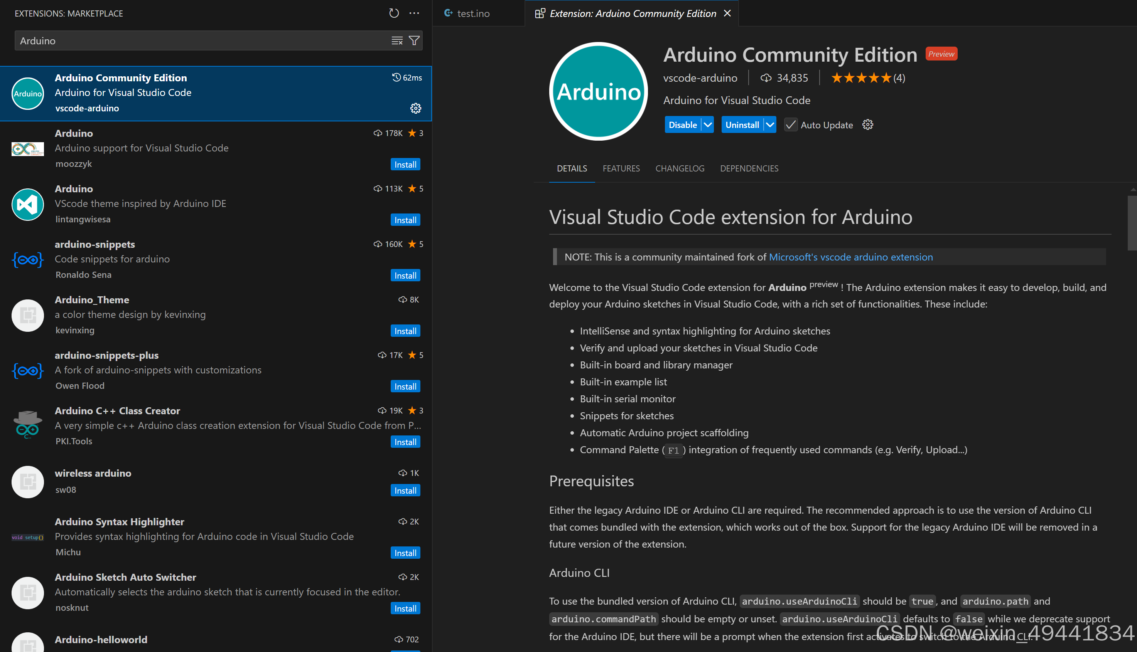
Task: Click the Uninstall button
Action: click(742, 125)
